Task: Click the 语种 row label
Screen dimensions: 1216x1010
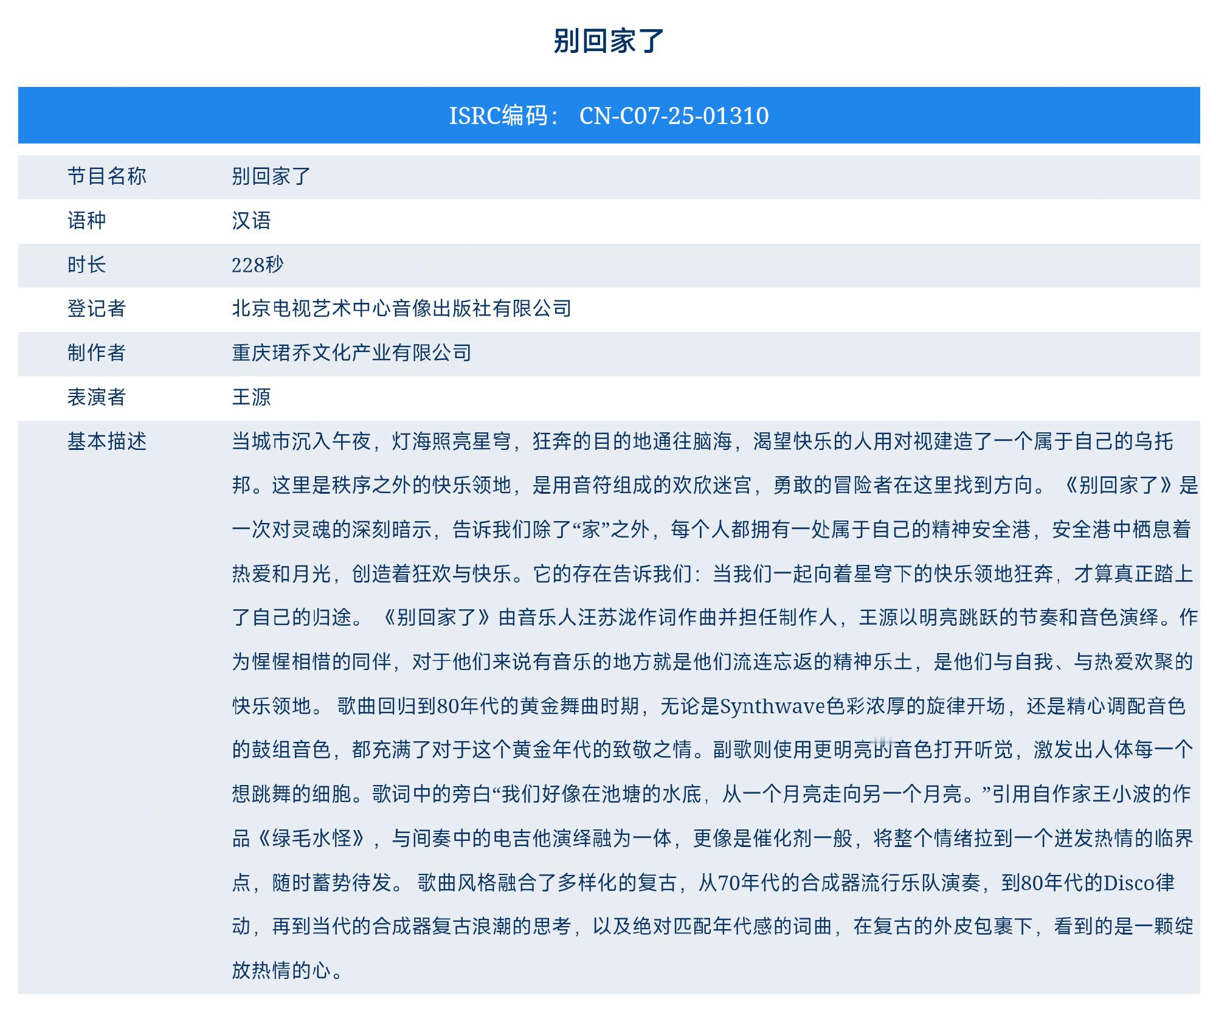Action: tap(86, 220)
